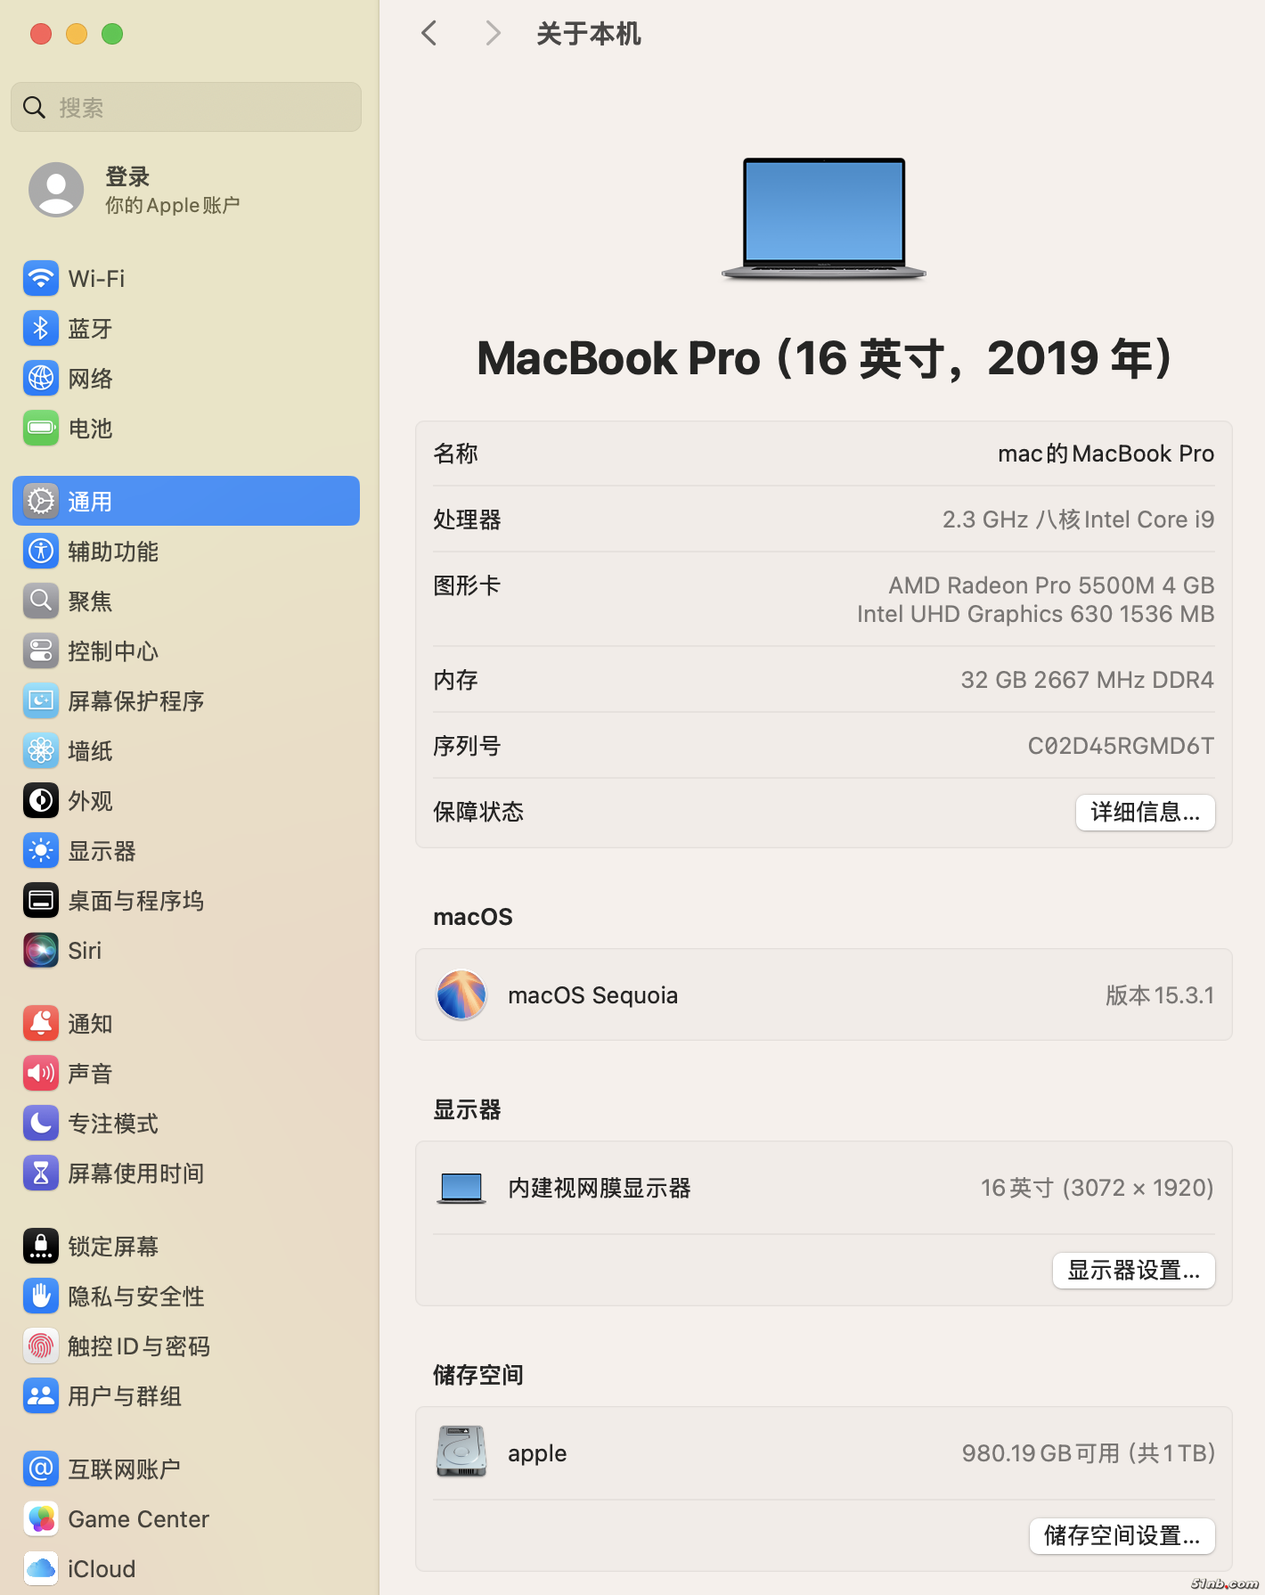This screenshot has height=1595, width=1265.
Task: Open Displays (显示器) sun icon in sidebar
Action: pos(41,851)
